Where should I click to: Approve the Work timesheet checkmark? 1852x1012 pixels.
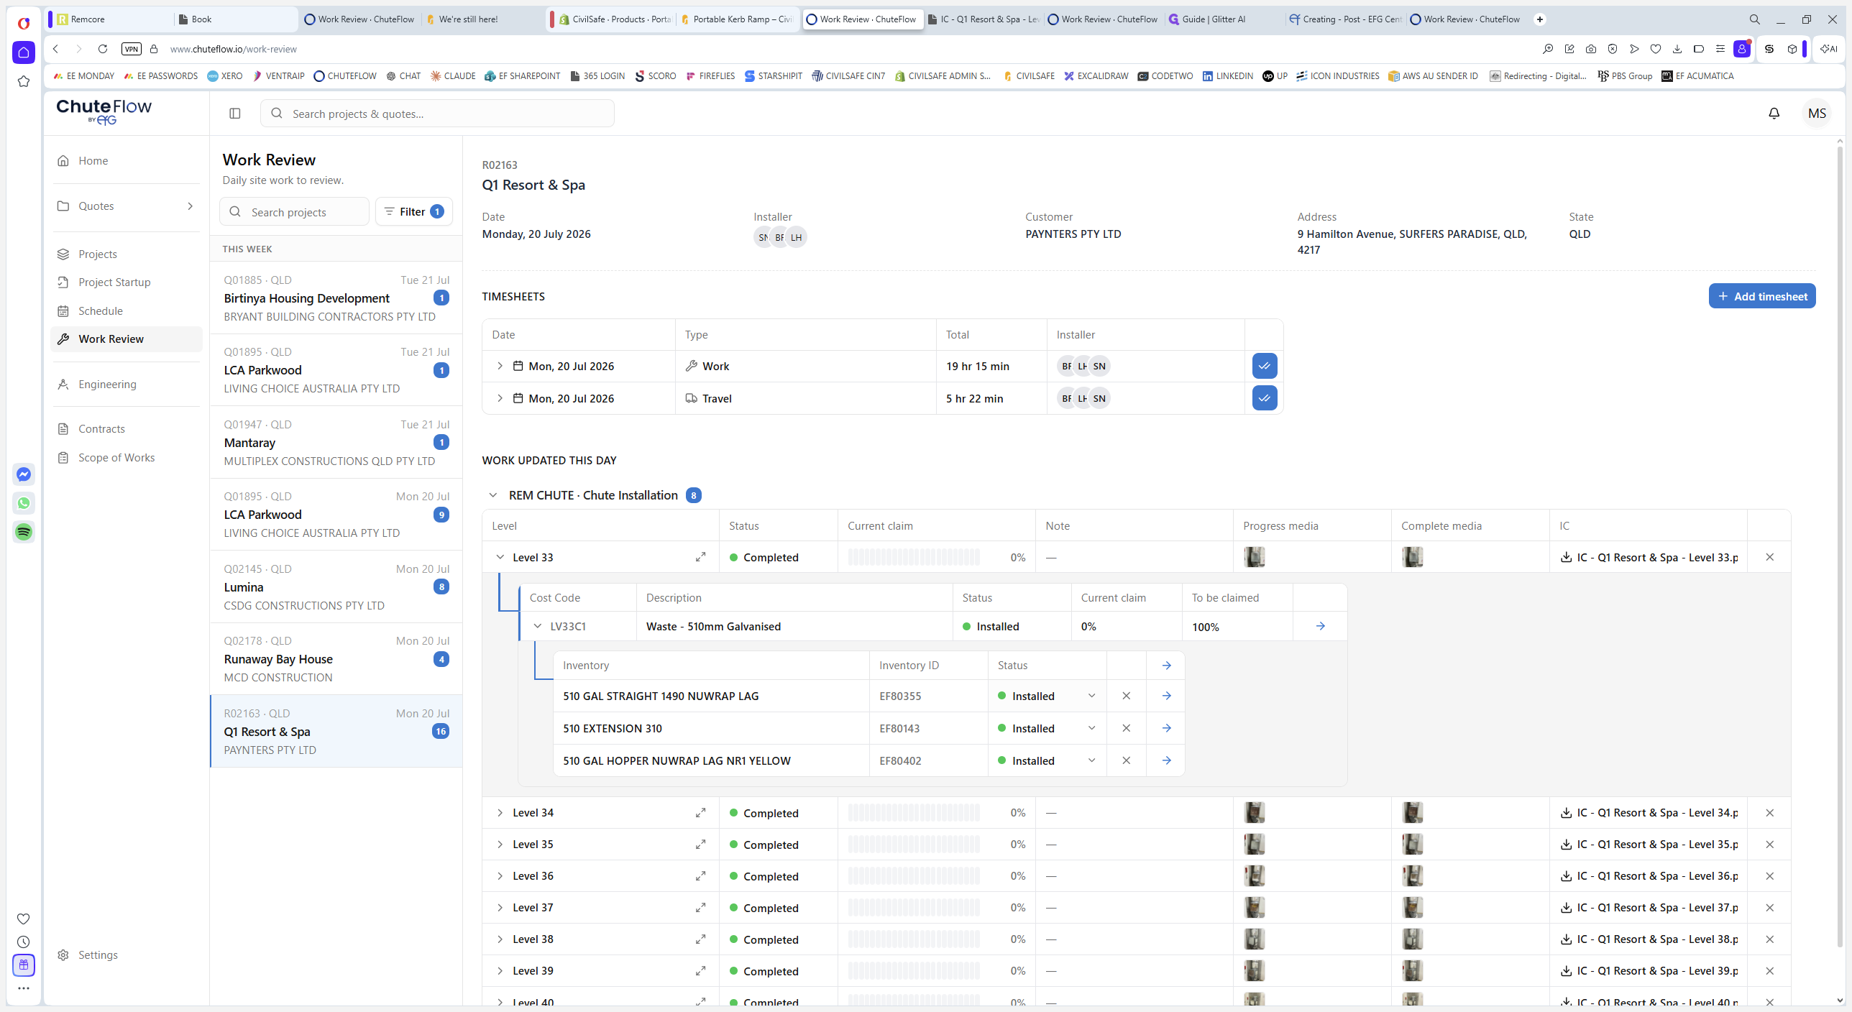[x=1264, y=366]
